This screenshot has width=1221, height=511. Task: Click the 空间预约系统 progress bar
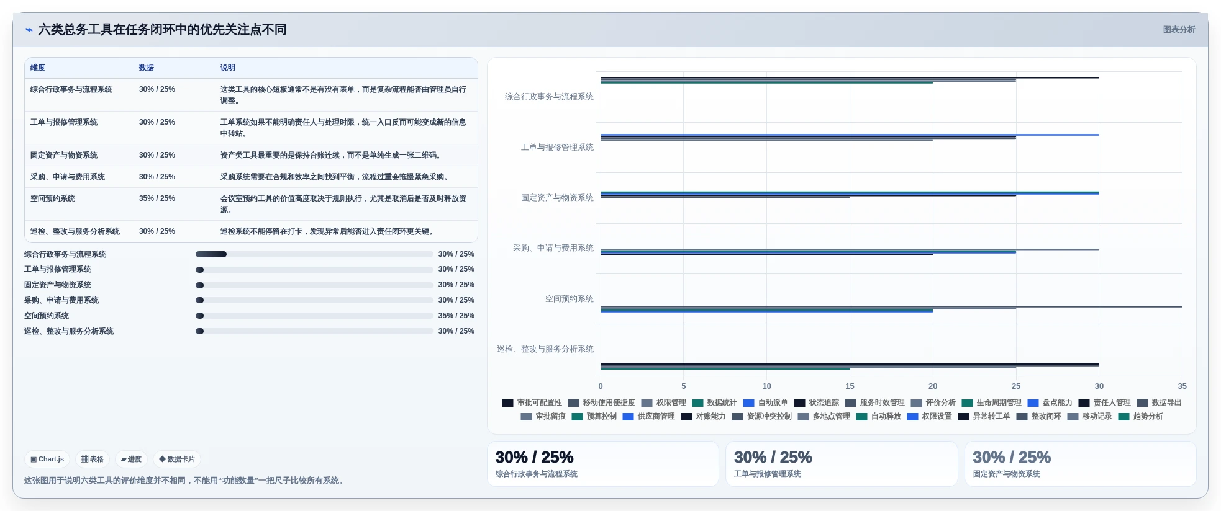314,316
